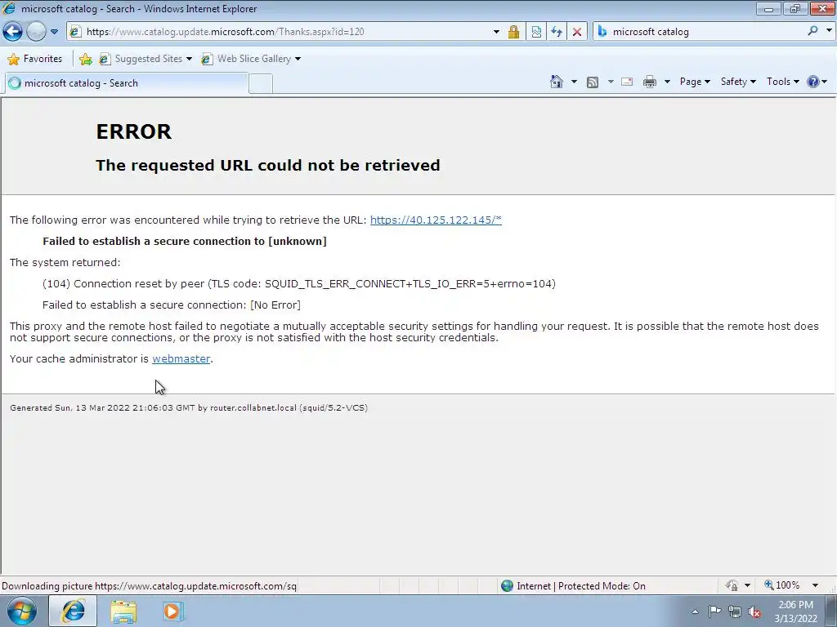The height and width of the screenshot is (627, 837).
Task: Click the security lock icon in address bar
Action: click(513, 32)
